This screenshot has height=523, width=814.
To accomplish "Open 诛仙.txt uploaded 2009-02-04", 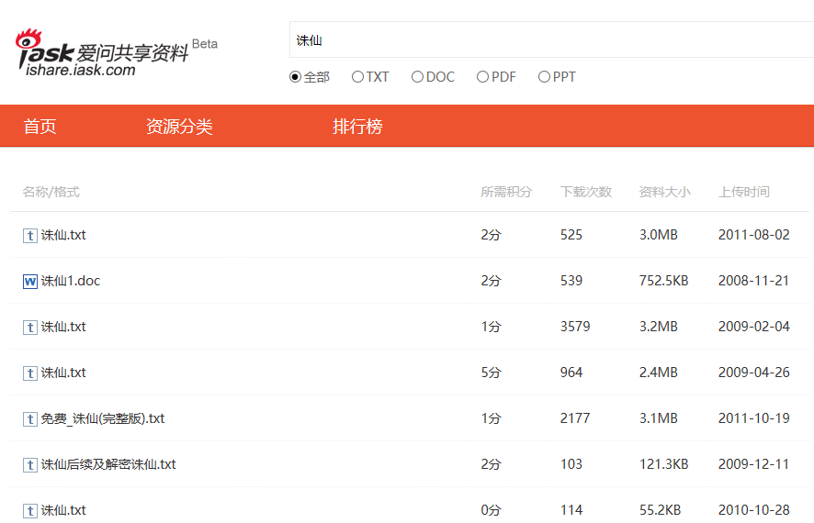I will (x=63, y=327).
